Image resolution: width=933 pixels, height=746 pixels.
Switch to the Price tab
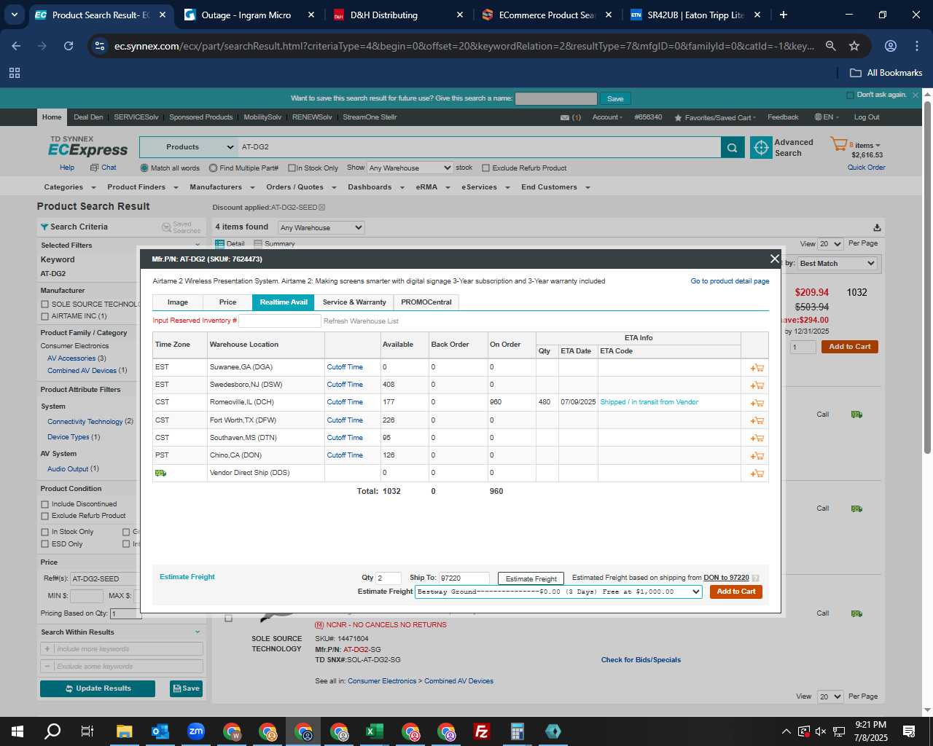[227, 302]
